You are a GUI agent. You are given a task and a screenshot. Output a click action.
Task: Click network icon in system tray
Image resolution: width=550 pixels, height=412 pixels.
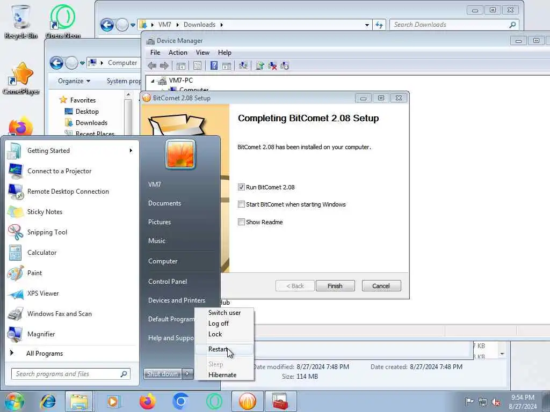[483, 402]
